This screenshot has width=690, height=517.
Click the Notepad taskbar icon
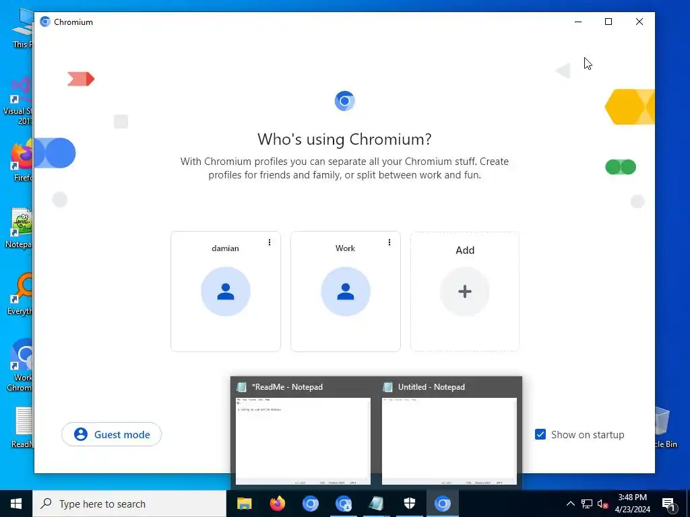click(376, 504)
